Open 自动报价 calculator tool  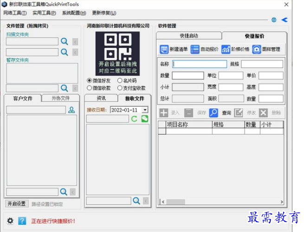(195, 49)
